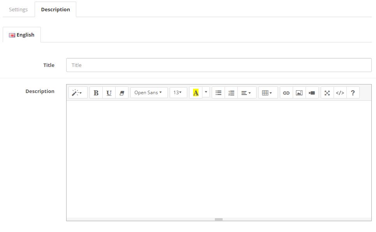Toggle underline formatting

click(109, 93)
